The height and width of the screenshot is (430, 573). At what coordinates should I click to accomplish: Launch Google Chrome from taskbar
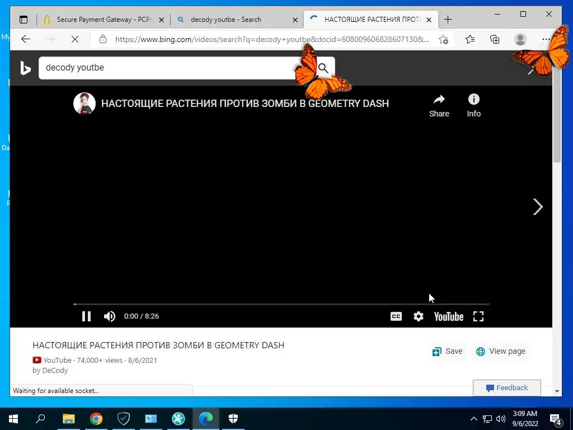[96, 419]
